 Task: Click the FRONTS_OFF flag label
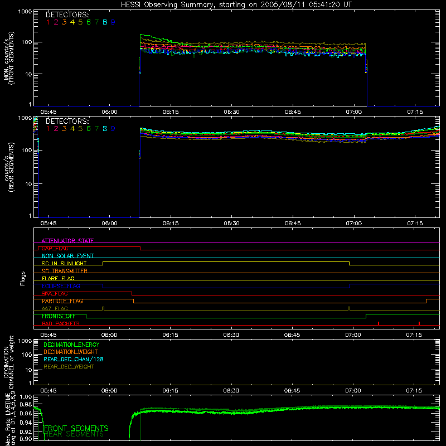pos(59,316)
